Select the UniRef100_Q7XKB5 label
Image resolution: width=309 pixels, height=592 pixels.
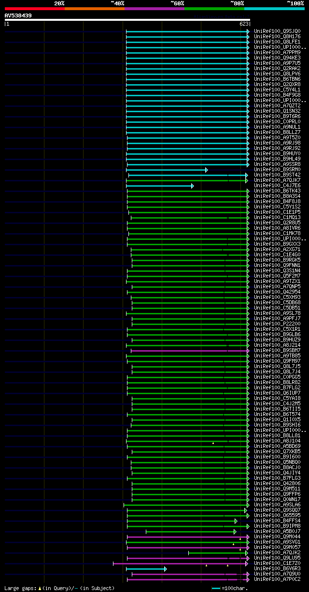(x=277, y=452)
